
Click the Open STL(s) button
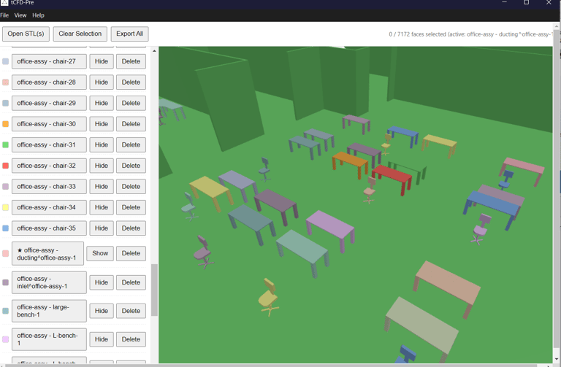26,34
